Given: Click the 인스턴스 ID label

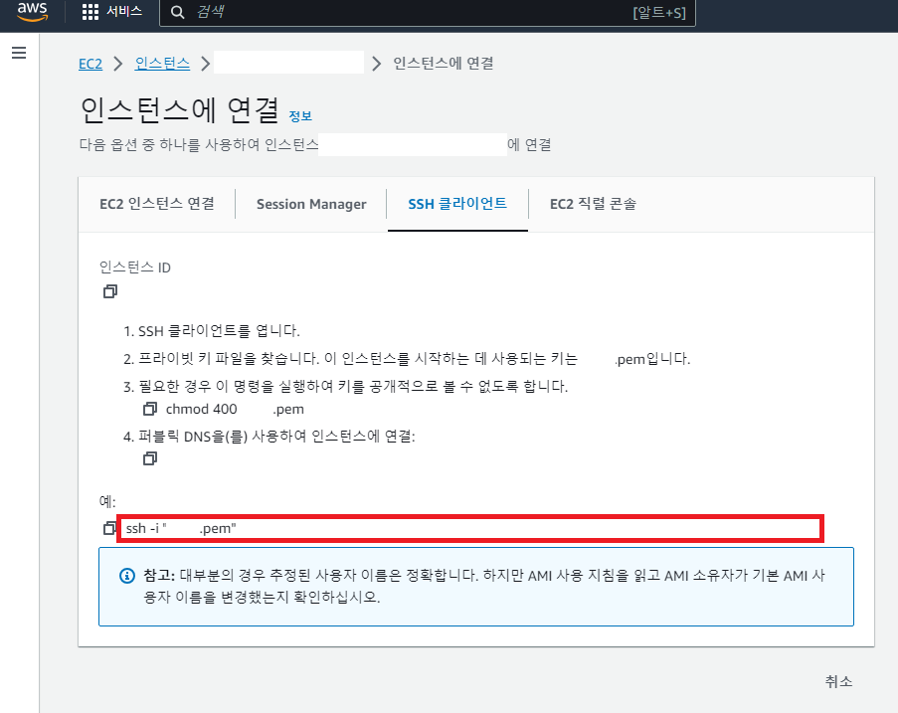Looking at the screenshot, I should tap(135, 267).
